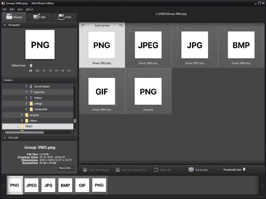Rotate the selected image counterclockwise

120,25
